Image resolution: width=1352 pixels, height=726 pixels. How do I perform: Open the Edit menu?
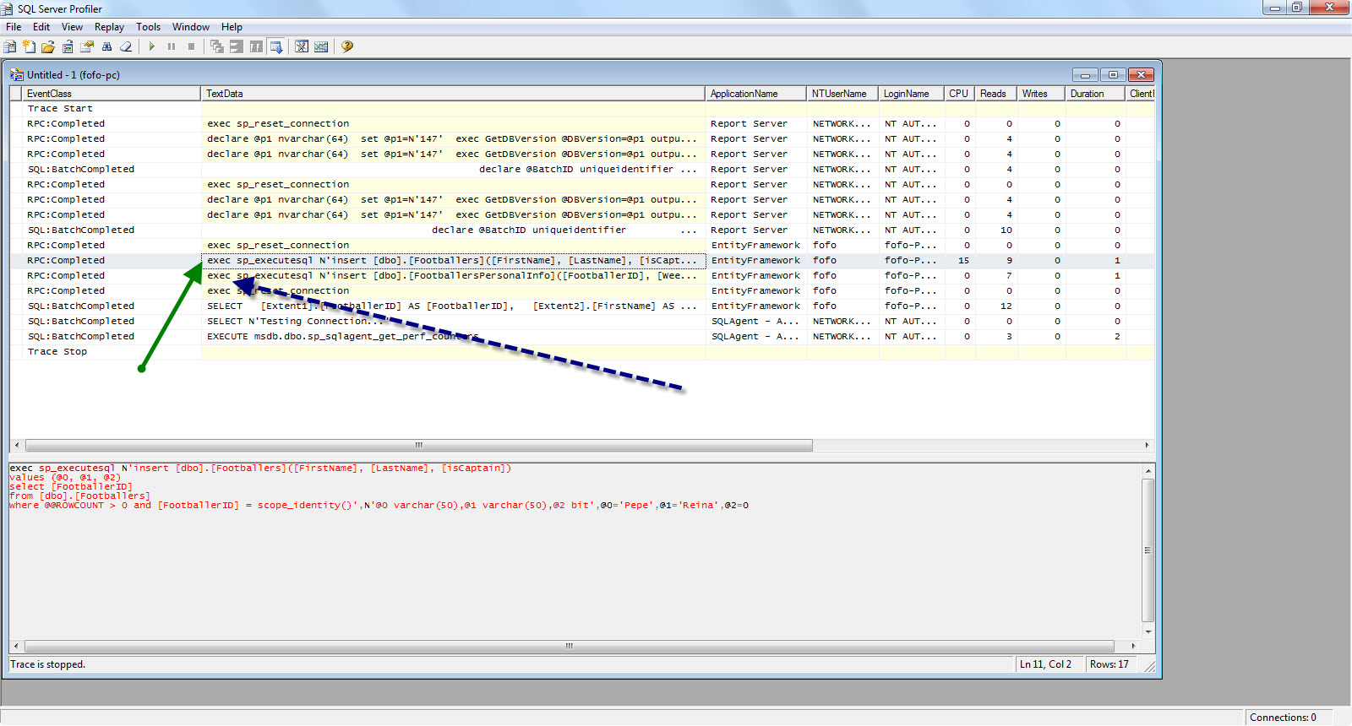click(x=41, y=27)
